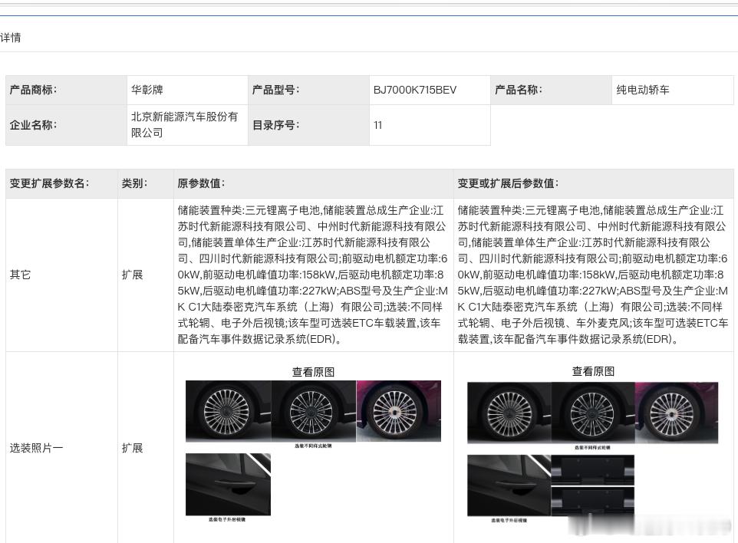Image resolution: width=738 pixels, height=543 pixels.
Task: Click the 选装电子外后视镜 caption in changed column
Action: point(509,521)
